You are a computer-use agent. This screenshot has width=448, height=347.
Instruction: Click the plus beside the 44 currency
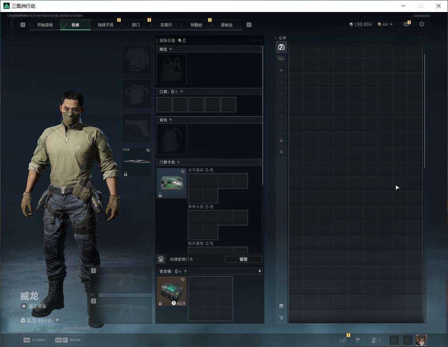click(x=391, y=24)
